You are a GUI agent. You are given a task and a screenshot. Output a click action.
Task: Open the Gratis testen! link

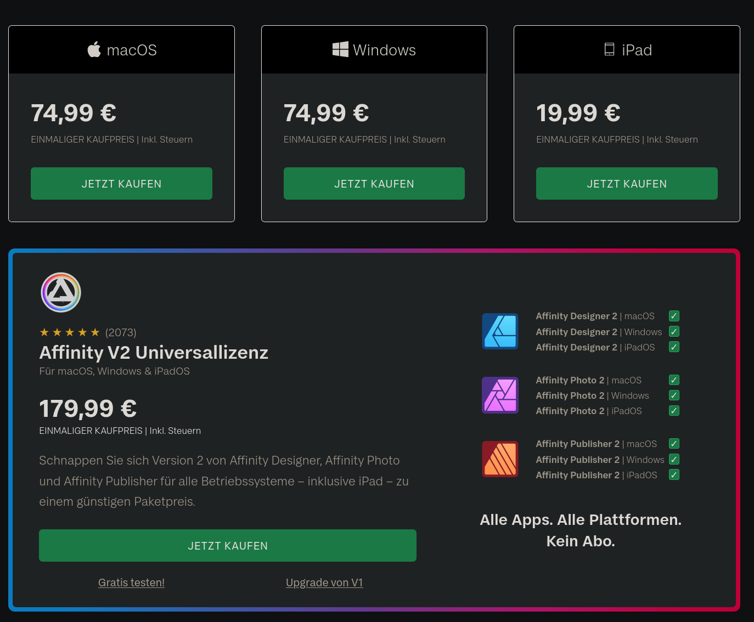click(131, 583)
